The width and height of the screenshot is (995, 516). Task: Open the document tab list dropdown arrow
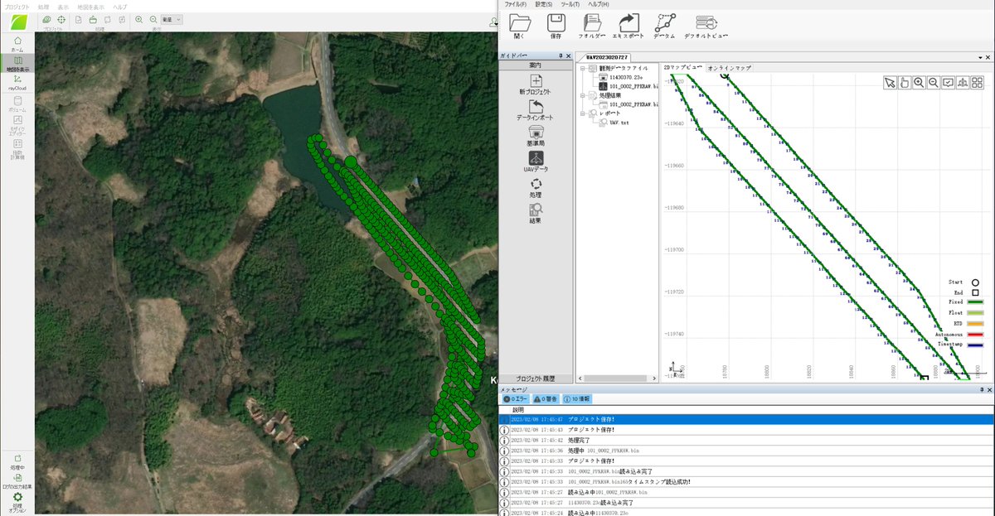[x=979, y=57]
